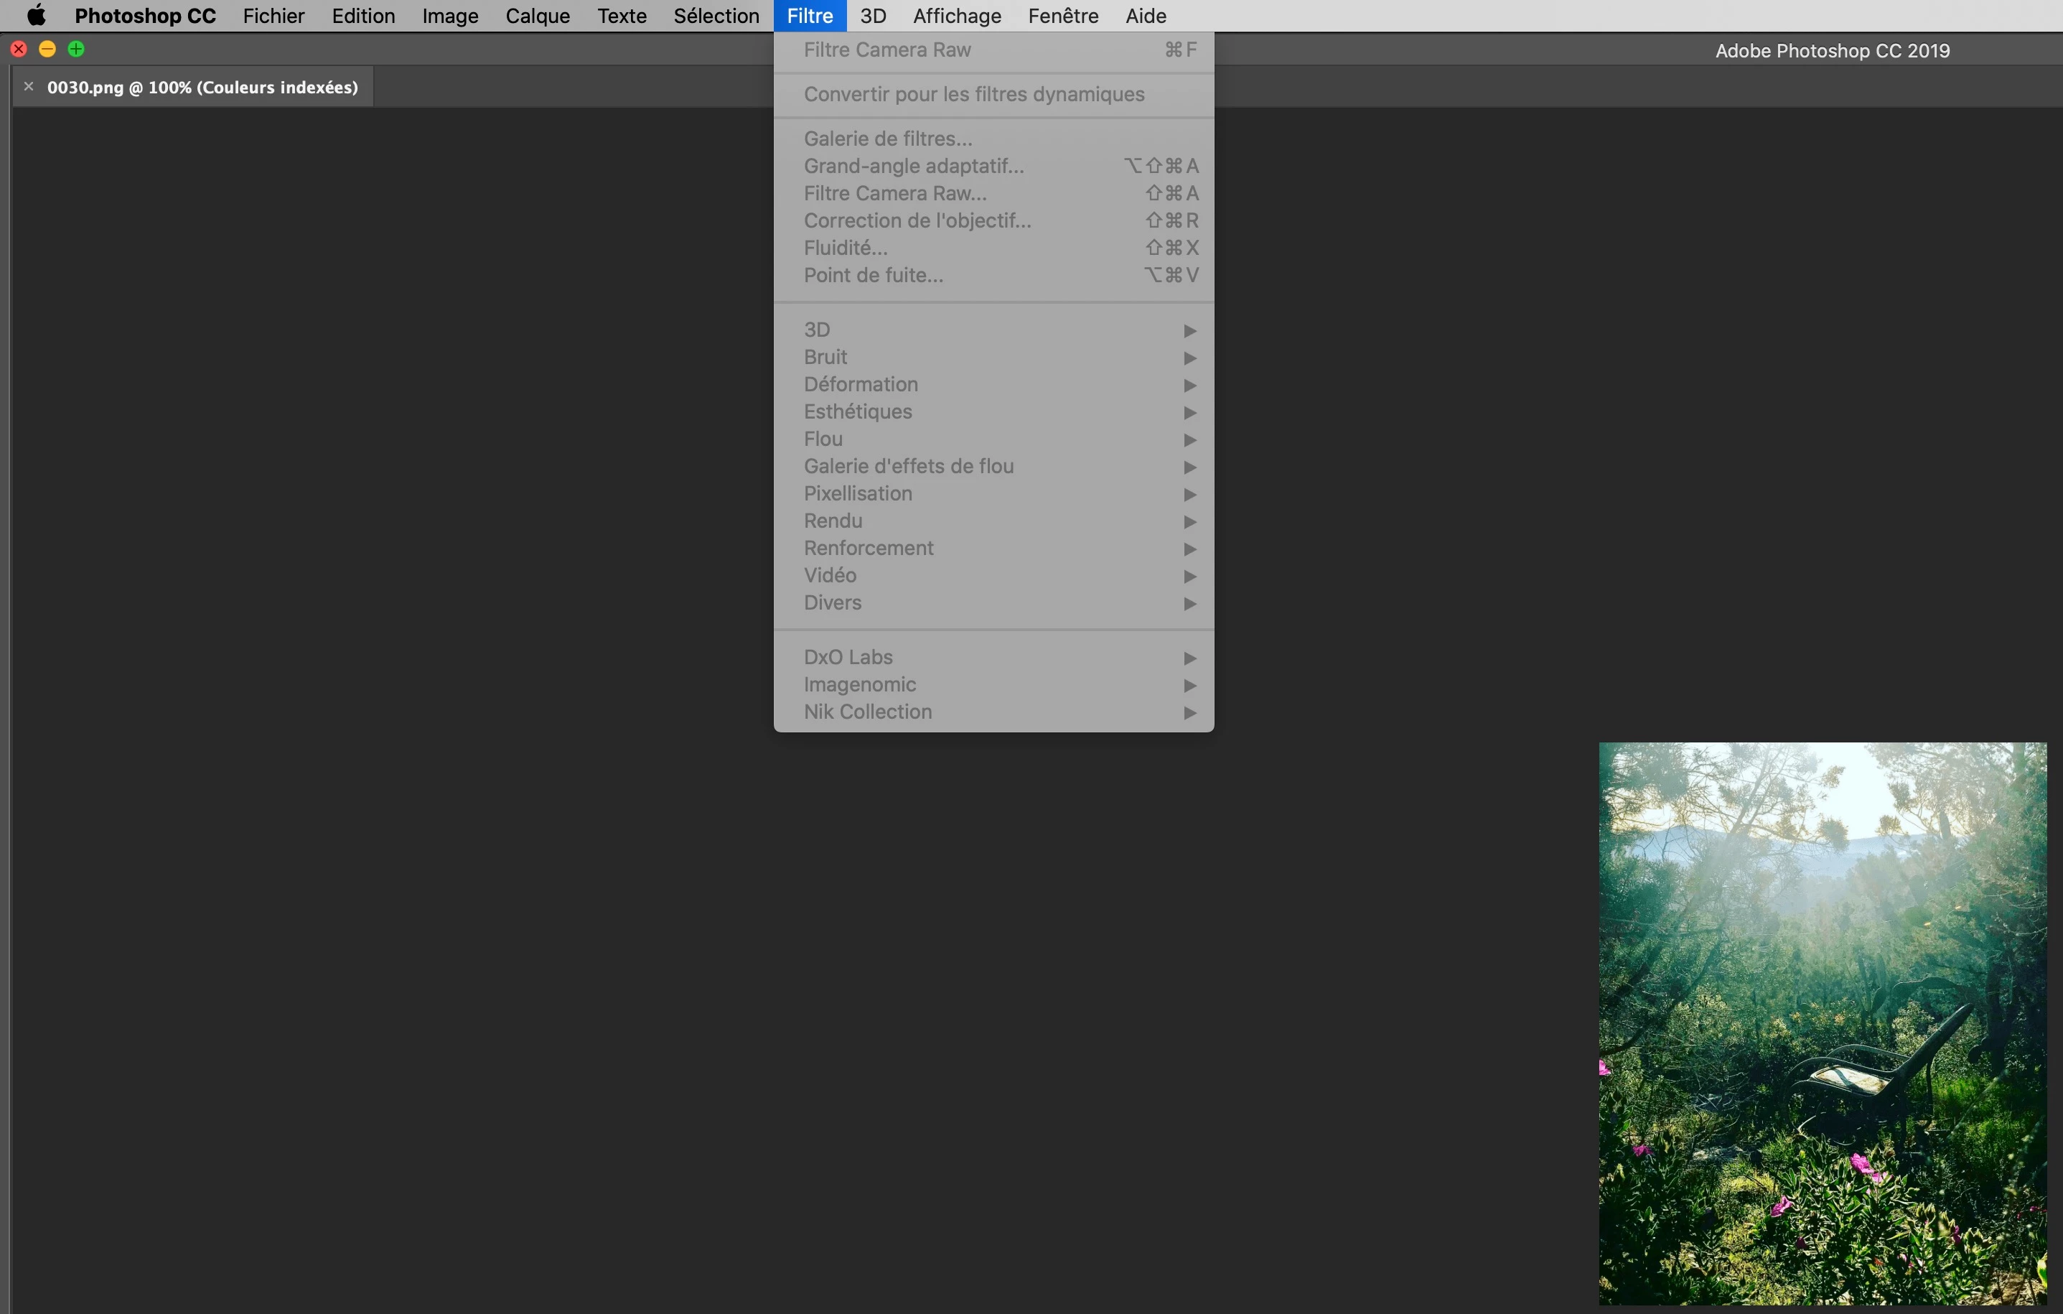Image resolution: width=2063 pixels, height=1314 pixels.
Task: Open the Calque menu
Action: coord(537,15)
